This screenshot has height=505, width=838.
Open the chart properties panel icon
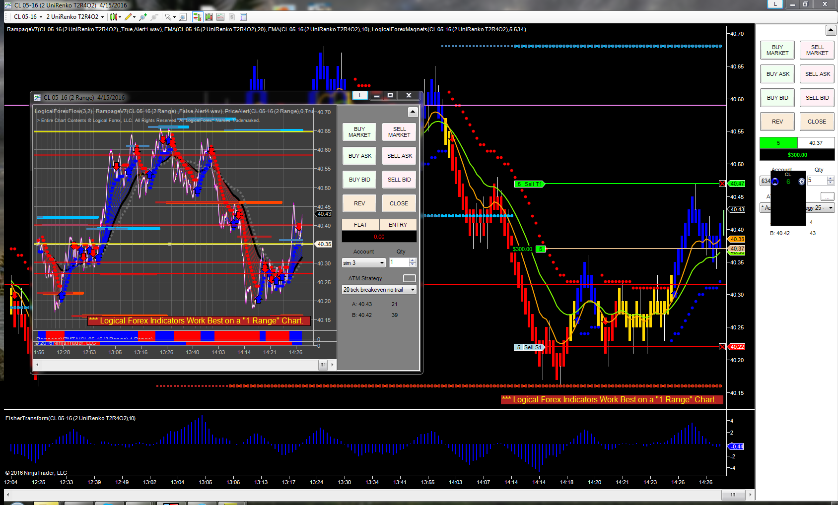243,17
